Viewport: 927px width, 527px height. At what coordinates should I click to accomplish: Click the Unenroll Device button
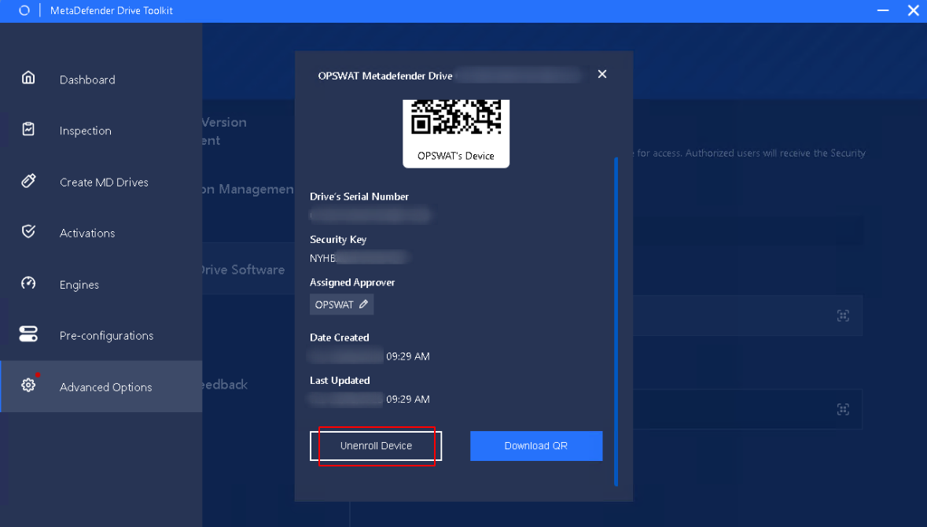tap(375, 446)
